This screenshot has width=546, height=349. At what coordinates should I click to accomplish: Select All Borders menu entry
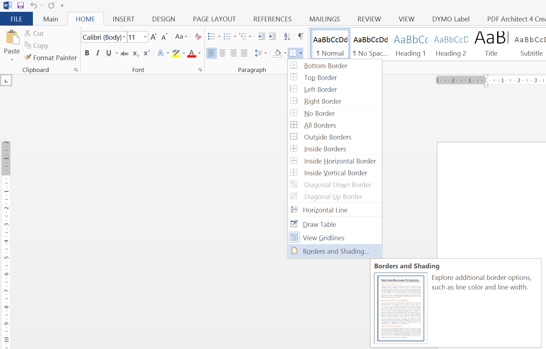tap(335, 125)
